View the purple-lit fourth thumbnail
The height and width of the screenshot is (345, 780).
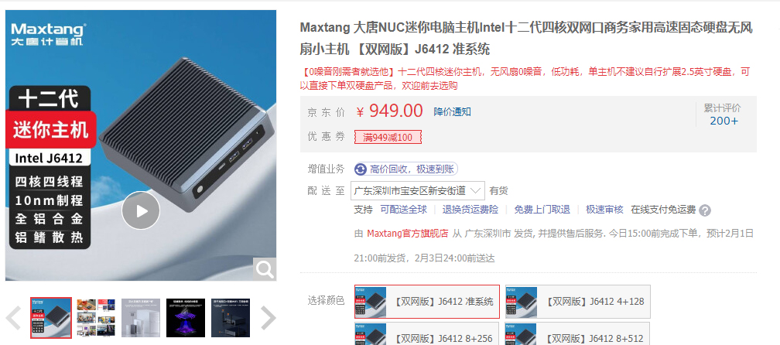tap(186, 318)
